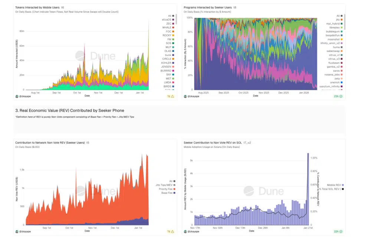Viewport: 380px width, 239px height.
Task: Open @zkayape profile link under Non Vote REV chart
Action: click(x=24, y=232)
